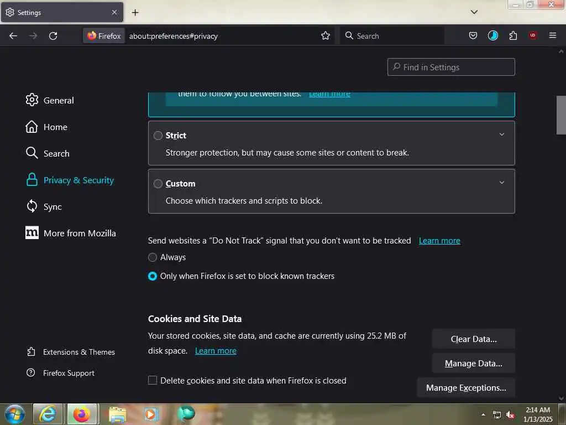Select Always send Do Not Track
This screenshot has width=566, height=425.
click(153, 257)
